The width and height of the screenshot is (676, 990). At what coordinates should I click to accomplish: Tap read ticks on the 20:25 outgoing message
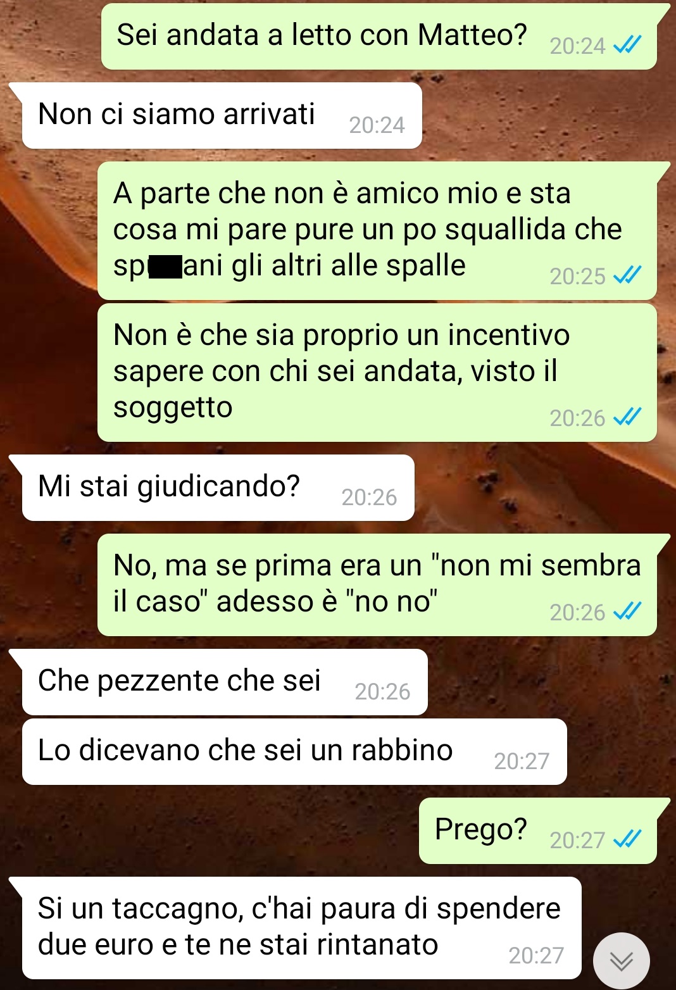628,275
